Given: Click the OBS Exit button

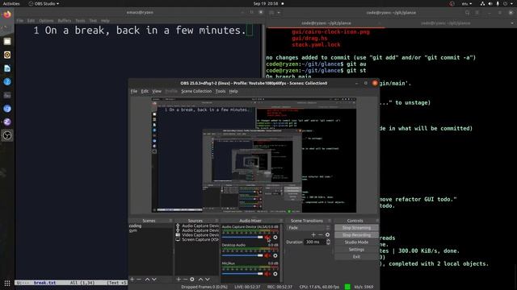Looking at the screenshot, I should tap(356, 256).
